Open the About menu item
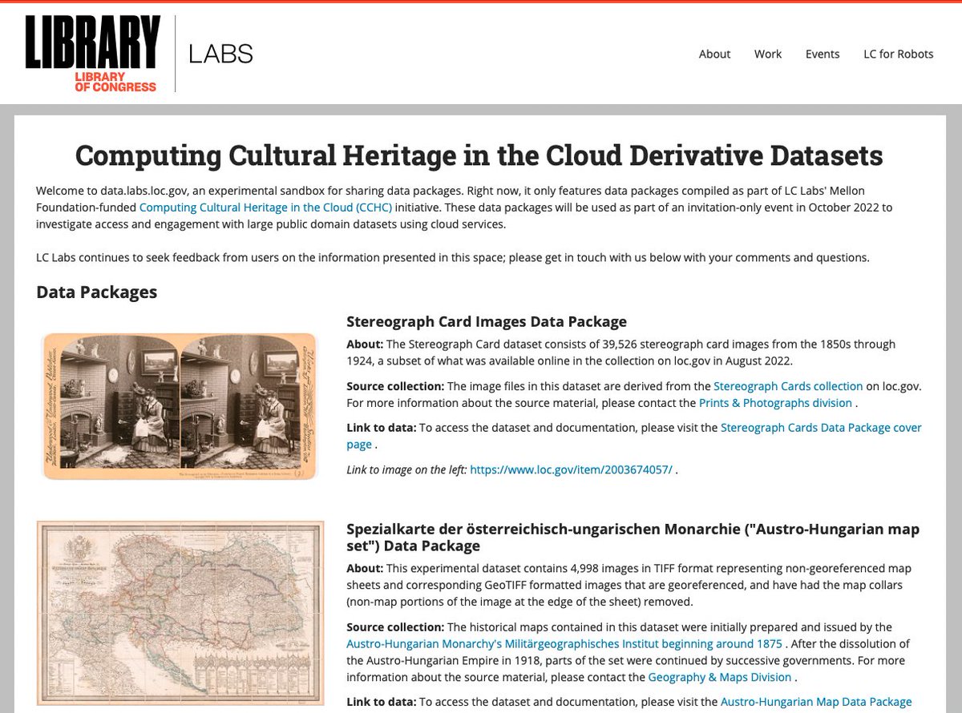Screen dimensions: 962x713 coord(714,54)
